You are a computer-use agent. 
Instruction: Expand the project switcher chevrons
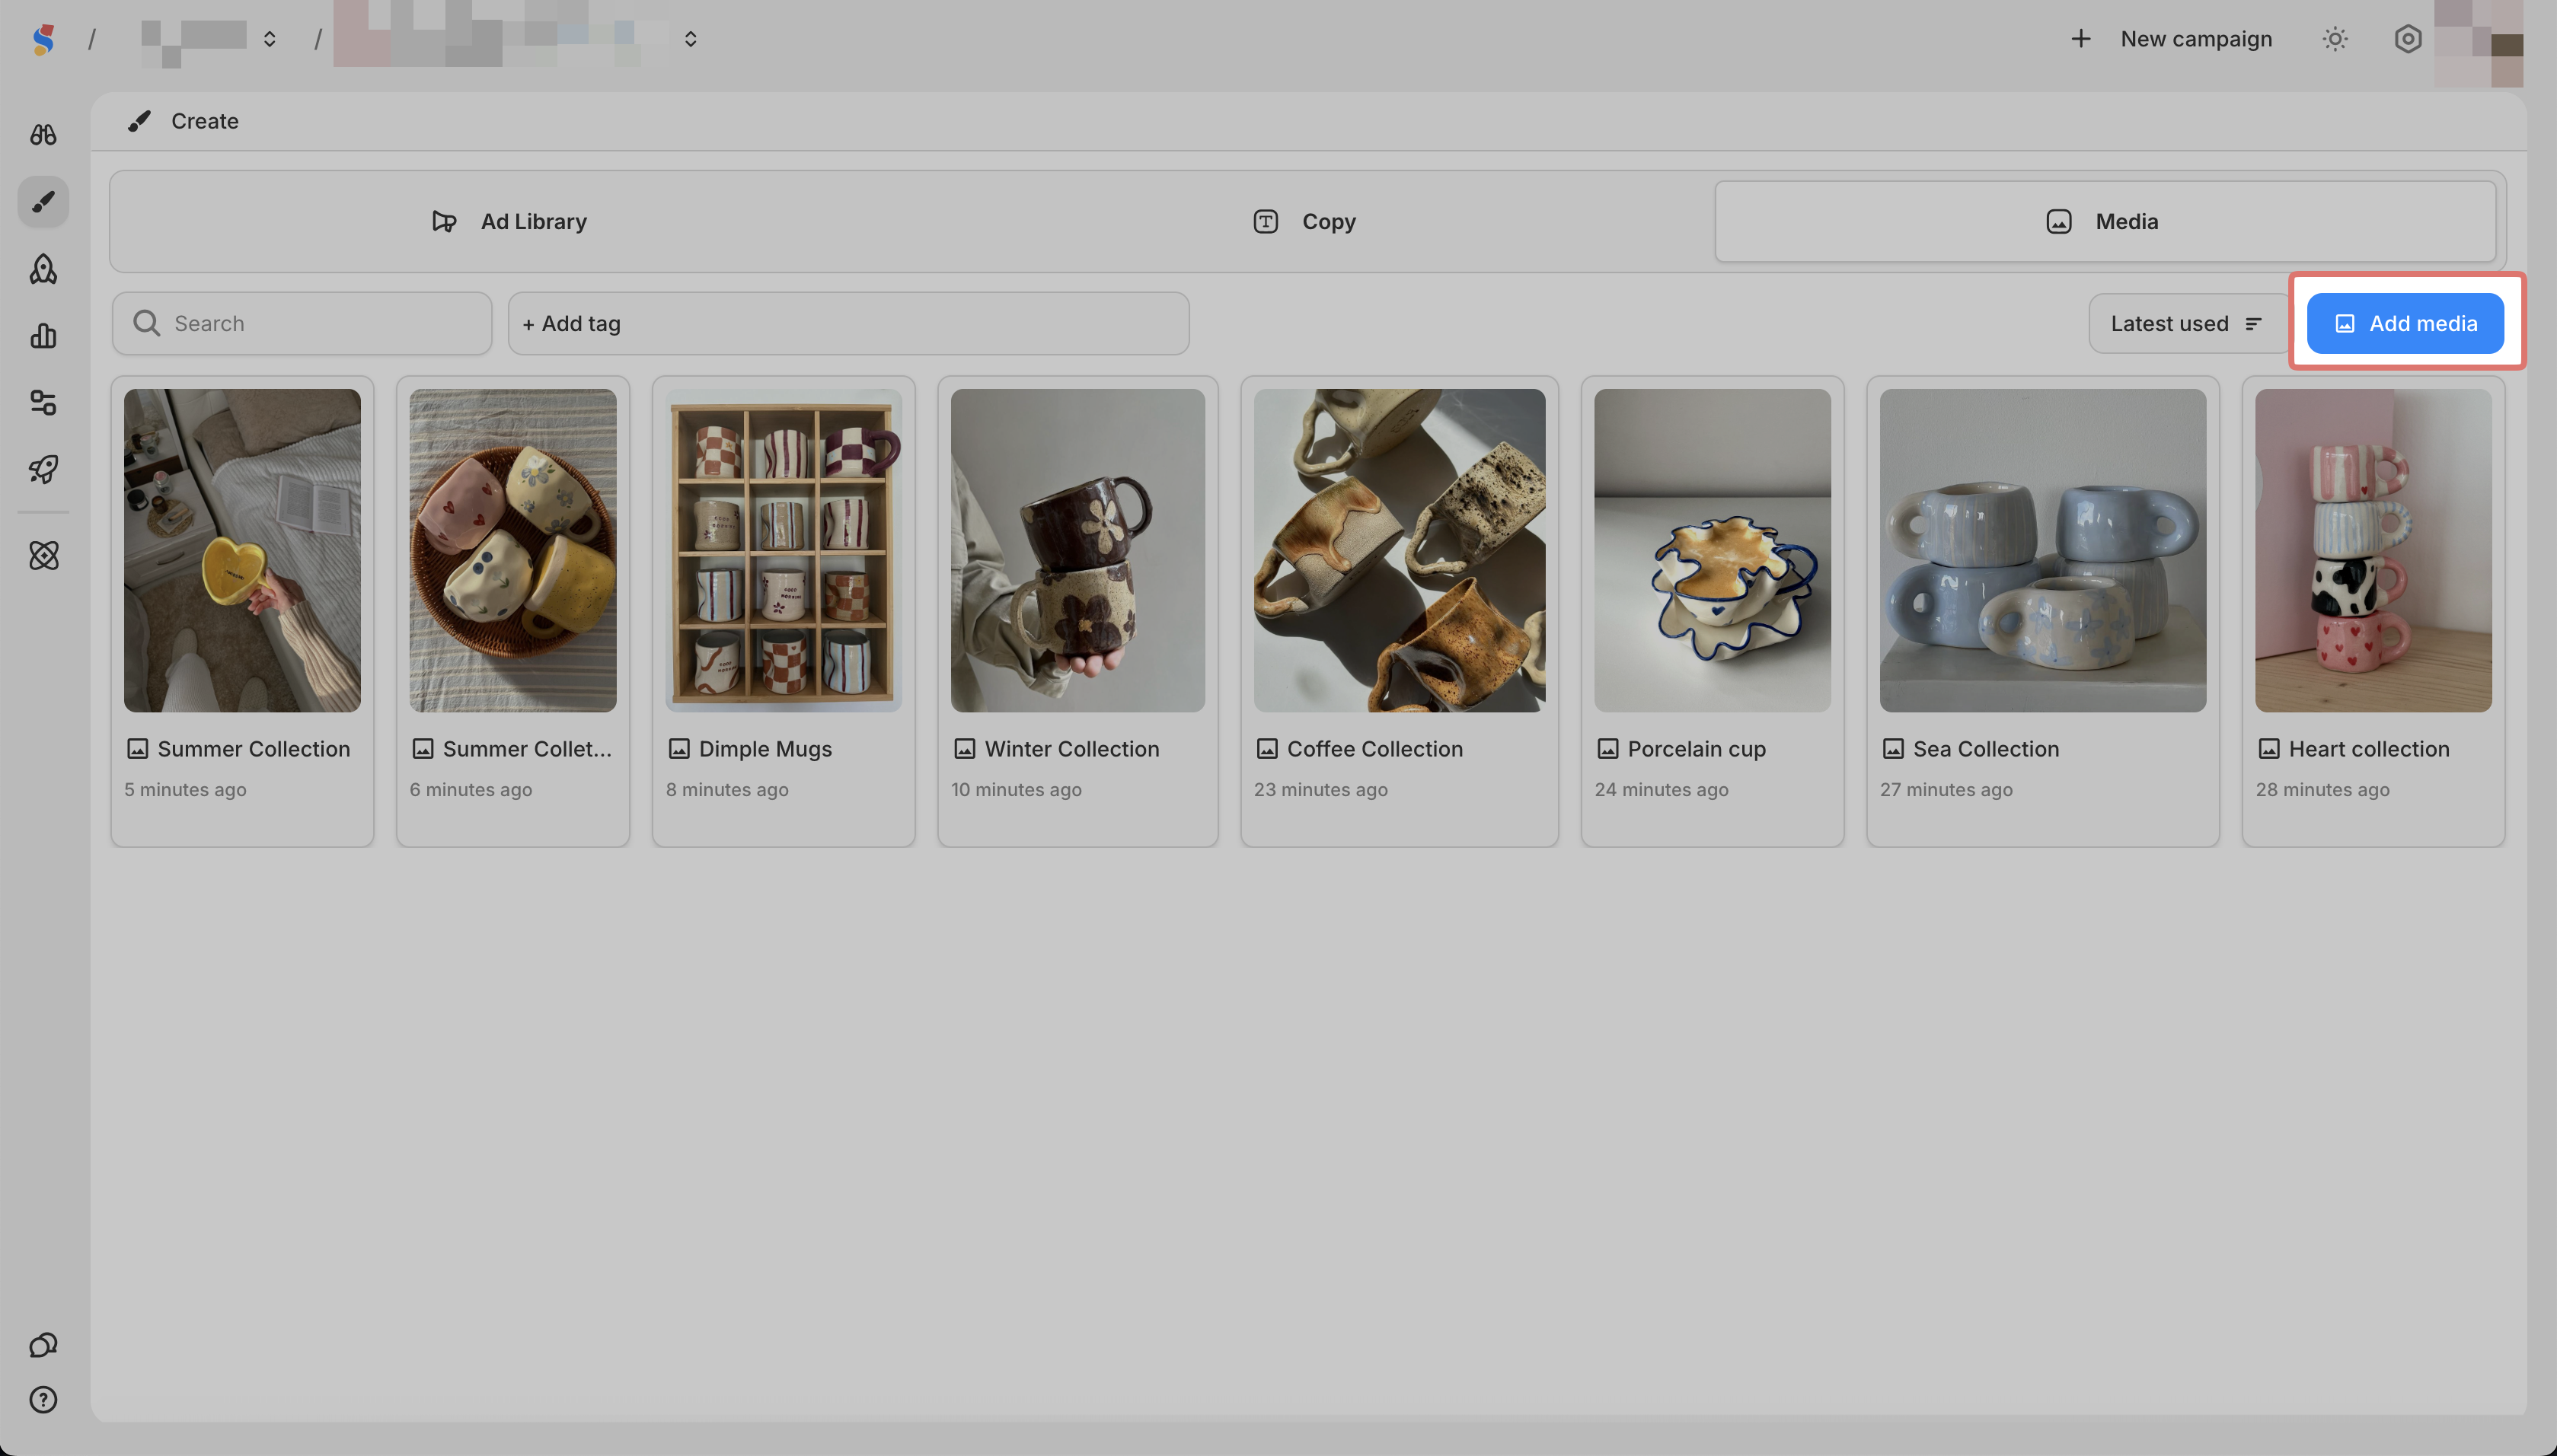pyautogui.click(x=691, y=39)
